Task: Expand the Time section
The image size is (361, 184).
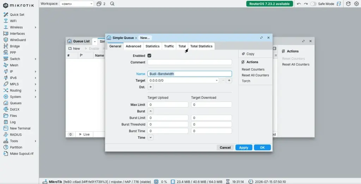Action: click(150, 138)
